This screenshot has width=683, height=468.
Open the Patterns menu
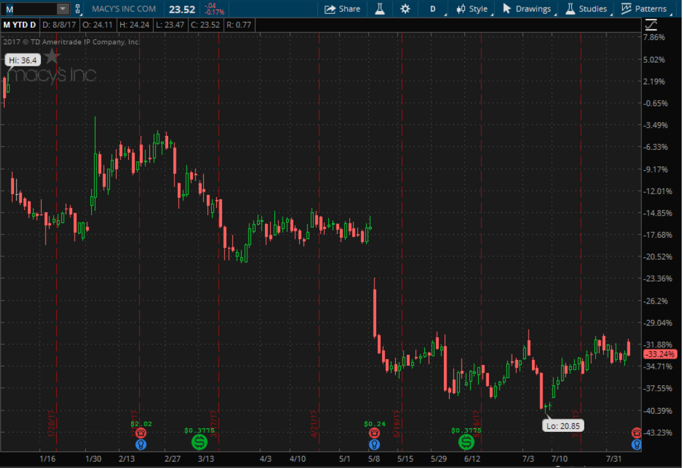644,9
